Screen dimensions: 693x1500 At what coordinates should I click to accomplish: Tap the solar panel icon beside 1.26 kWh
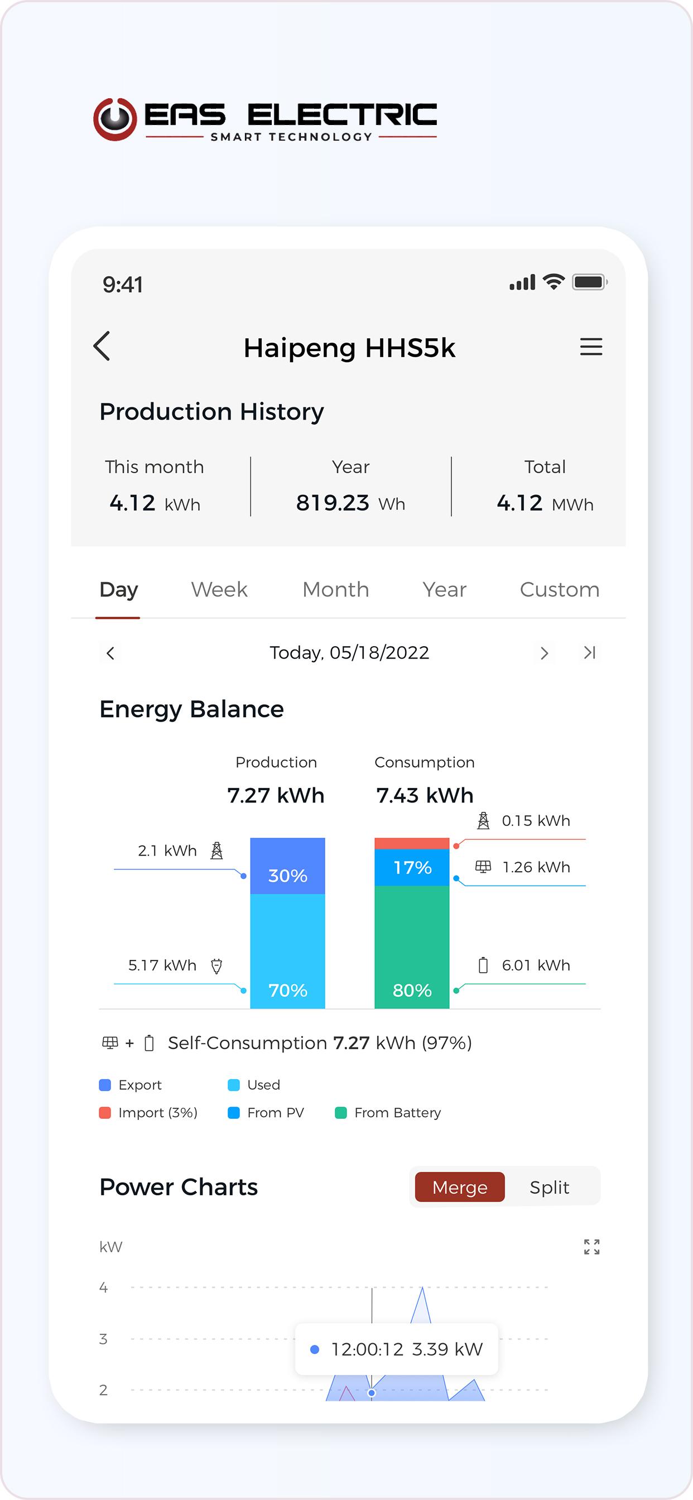pos(483,867)
